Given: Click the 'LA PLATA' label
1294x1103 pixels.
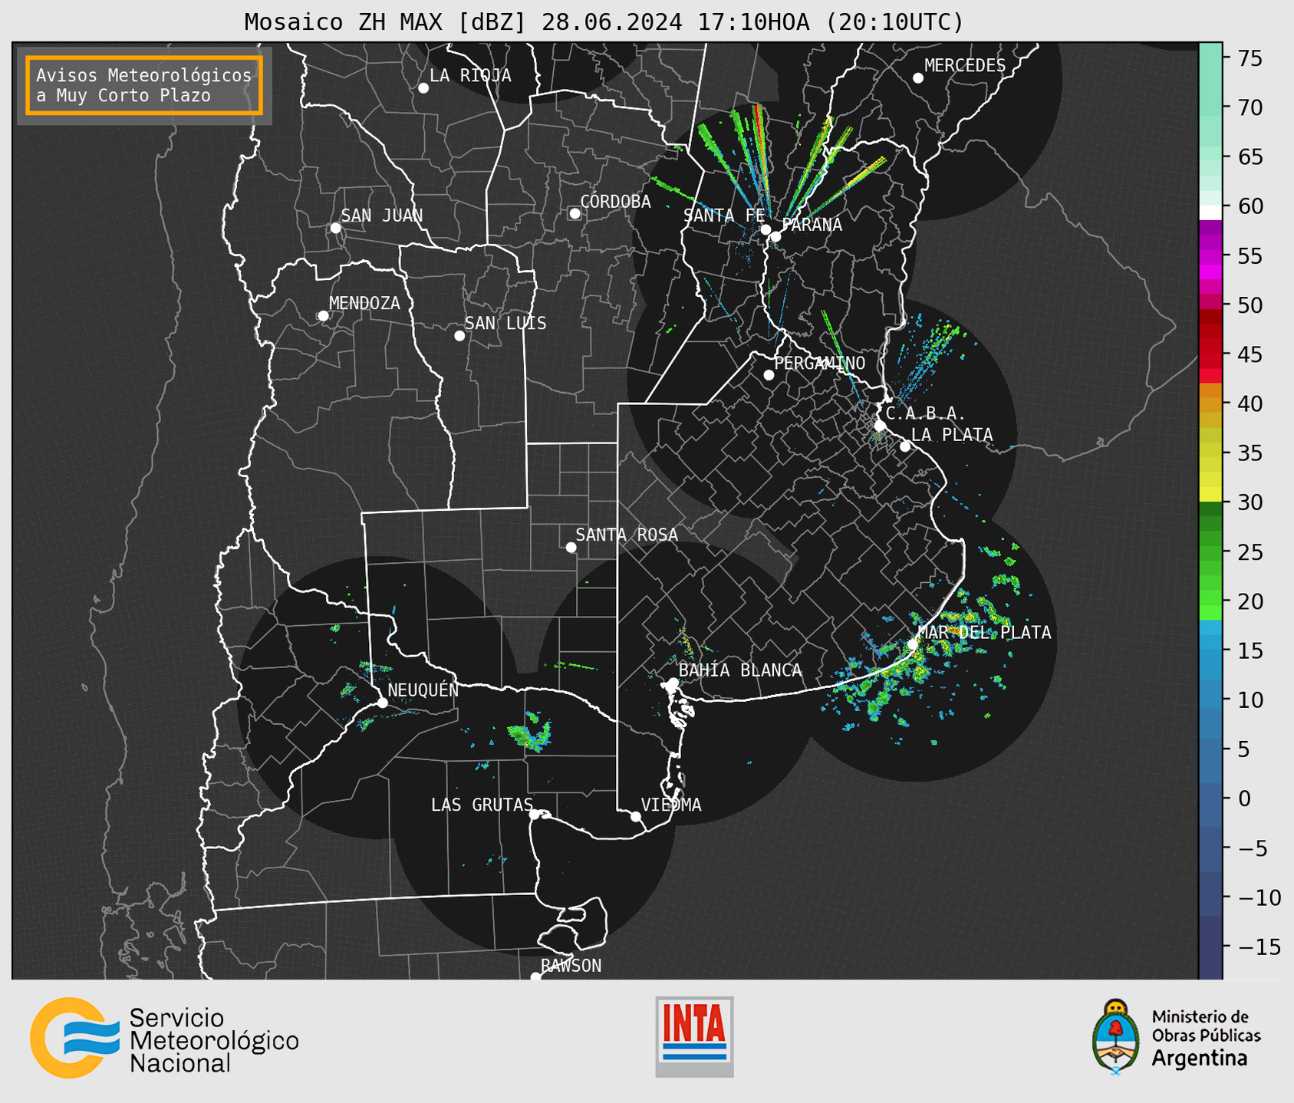Looking at the screenshot, I should tap(952, 435).
